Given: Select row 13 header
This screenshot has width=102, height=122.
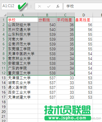Looking at the screenshot, I should pos(4,78).
